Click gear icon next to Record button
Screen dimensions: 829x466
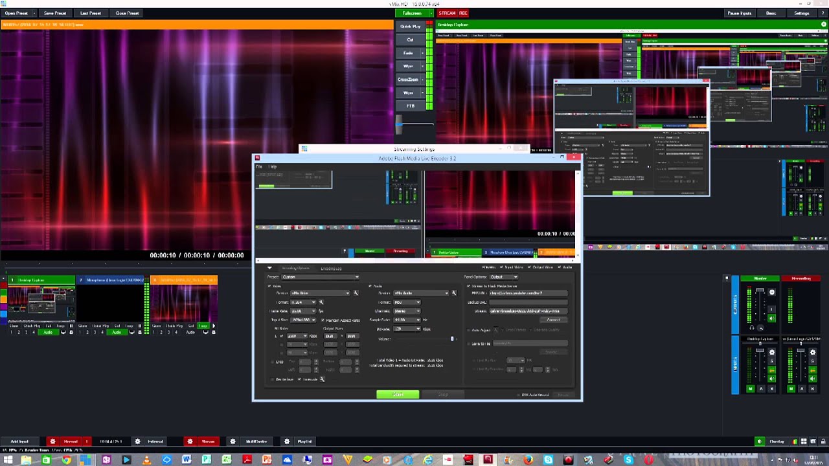pyautogui.click(x=53, y=441)
